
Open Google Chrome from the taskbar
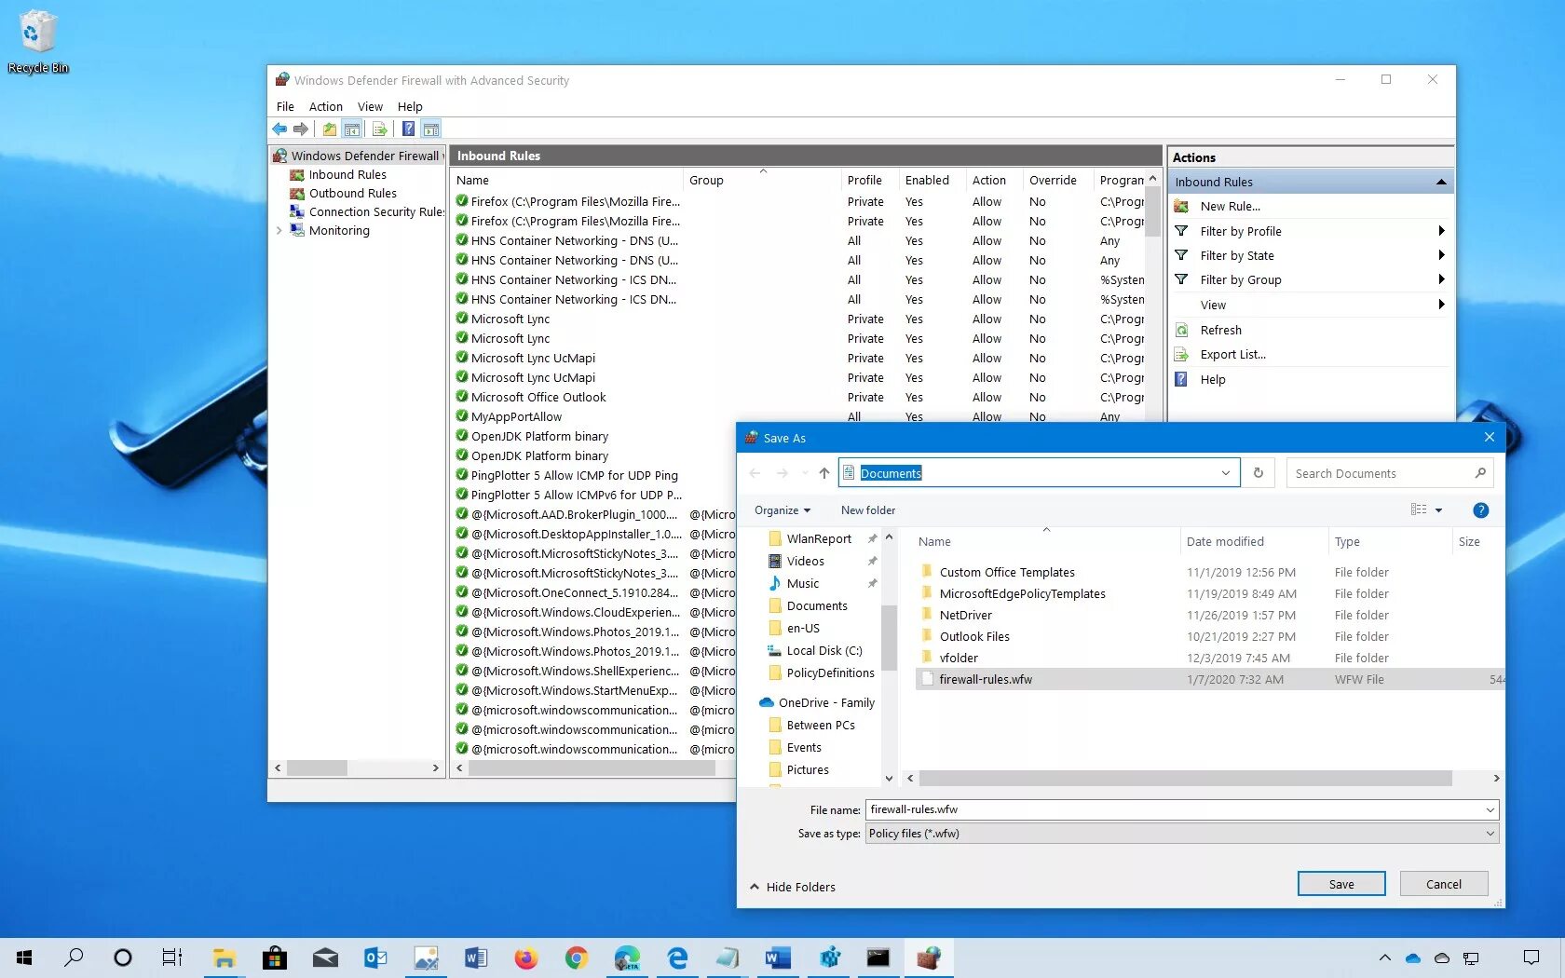click(576, 958)
